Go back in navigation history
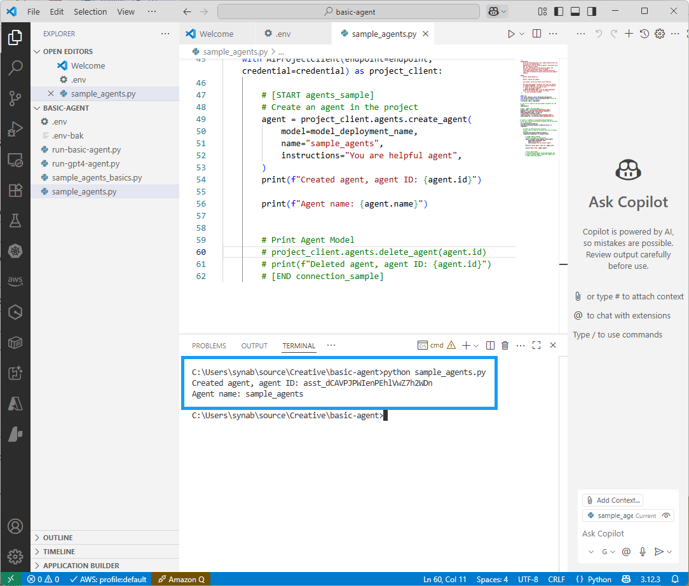689x586 pixels. pos(188,12)
